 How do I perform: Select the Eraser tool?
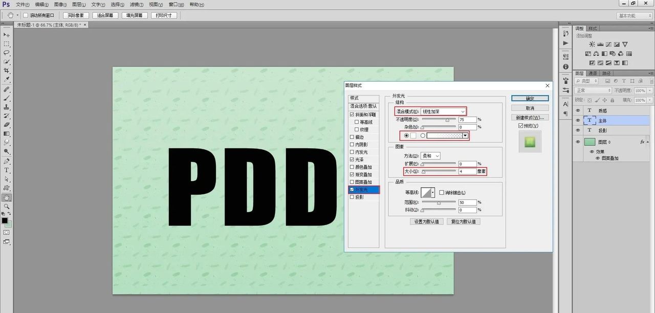7,124
